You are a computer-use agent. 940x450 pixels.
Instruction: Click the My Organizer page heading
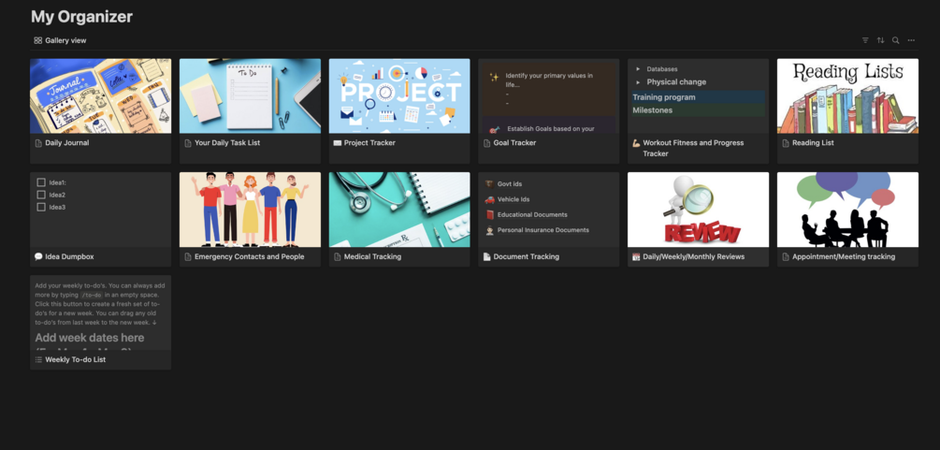[x=81, y=17]
